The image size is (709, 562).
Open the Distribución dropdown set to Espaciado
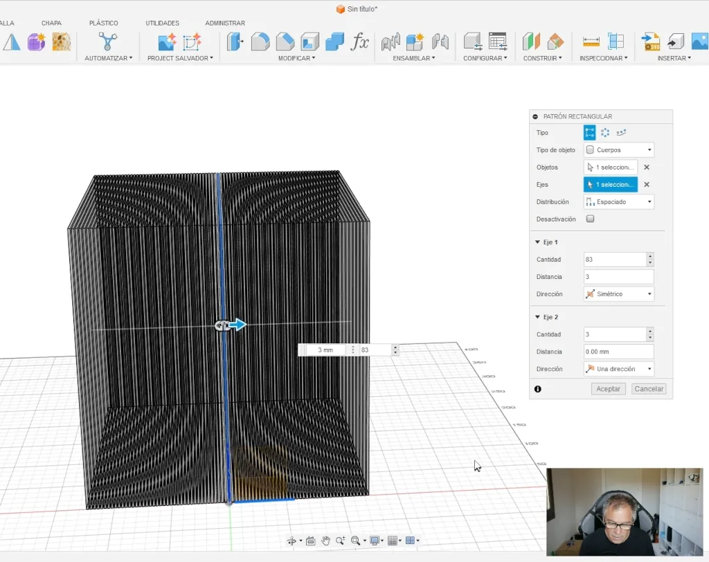coord(619,202)
